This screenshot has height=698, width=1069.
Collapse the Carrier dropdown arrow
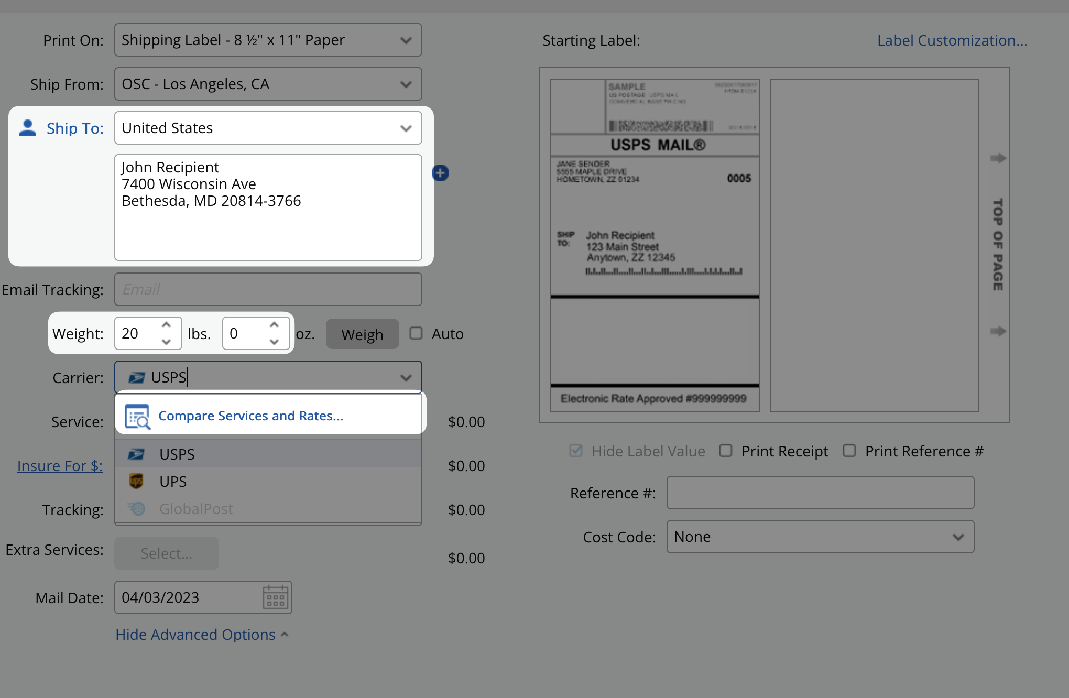pyautogui.click(x=406, y=377)
